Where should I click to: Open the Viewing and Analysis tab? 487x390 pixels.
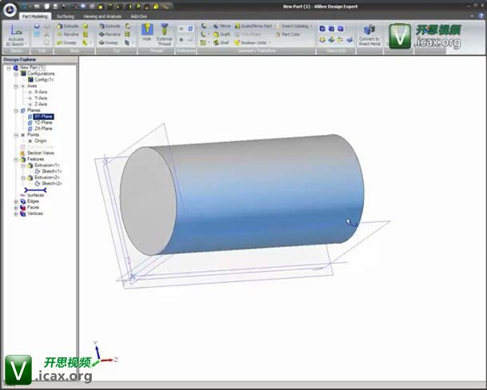(x=102, y=17)
